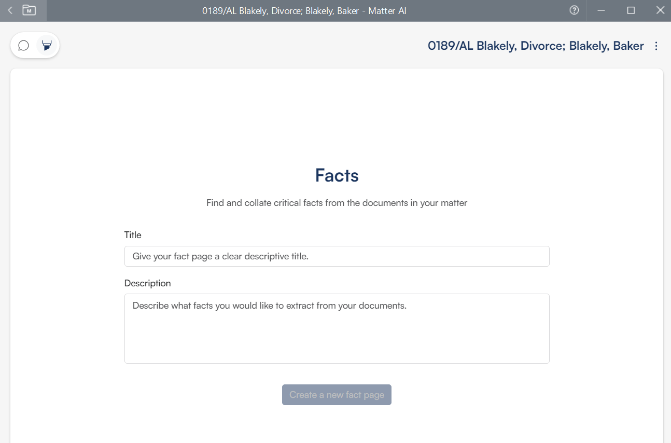Focus the Title input field

coord(337,256)
